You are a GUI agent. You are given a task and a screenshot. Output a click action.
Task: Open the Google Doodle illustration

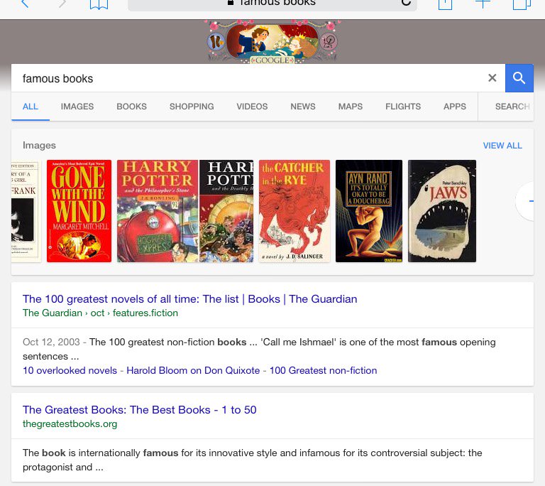[272, 42]
